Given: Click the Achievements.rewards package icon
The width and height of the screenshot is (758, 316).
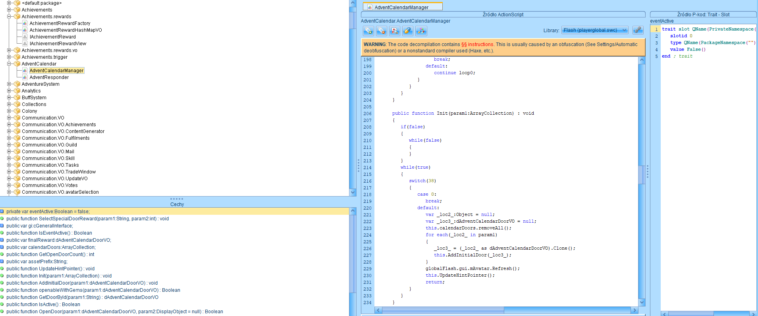Looking at the screenshot, I should (x=17, y=16).
